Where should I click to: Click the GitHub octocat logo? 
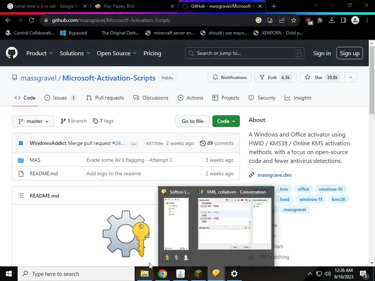[x=12, y=53]
